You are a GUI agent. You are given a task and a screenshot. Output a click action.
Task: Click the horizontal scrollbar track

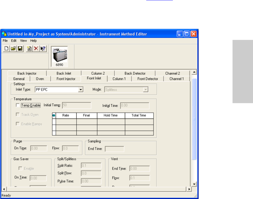pos(96,189)
